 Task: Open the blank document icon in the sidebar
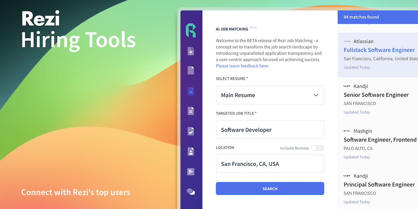[x=191, y=70]
